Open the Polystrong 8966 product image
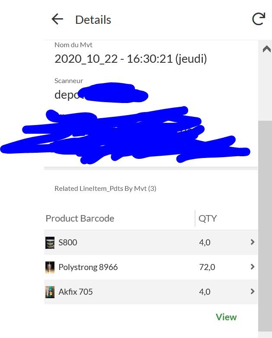 pos(50,267)
